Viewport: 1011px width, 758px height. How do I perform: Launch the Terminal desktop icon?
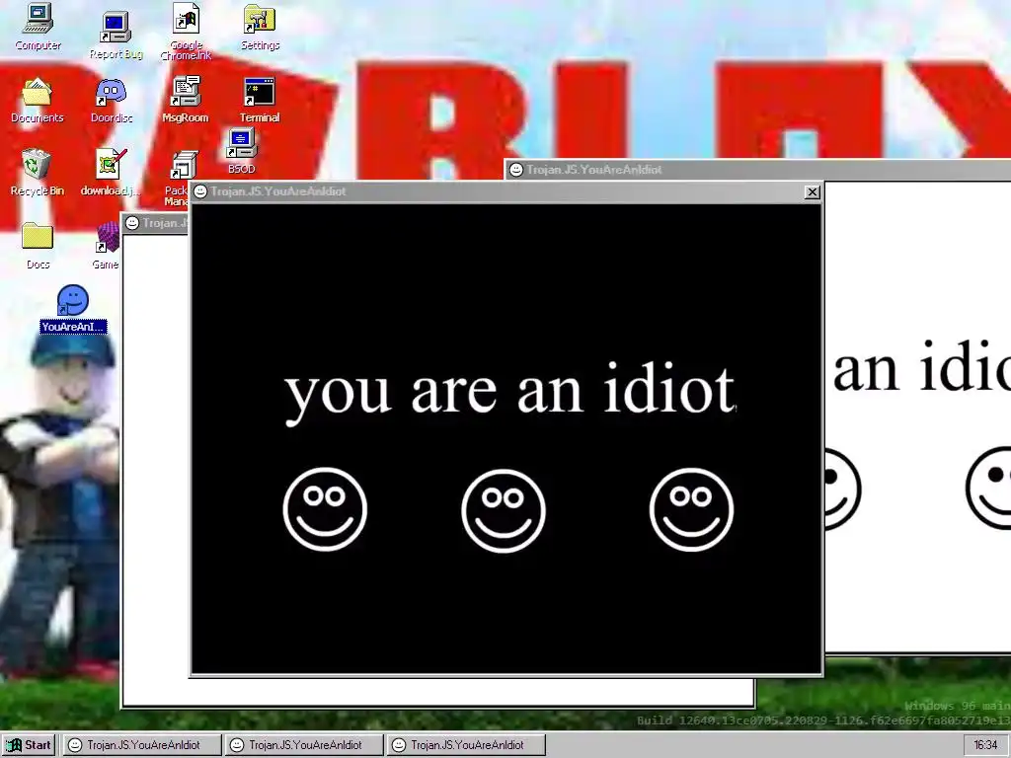click(x=260, y=100)
